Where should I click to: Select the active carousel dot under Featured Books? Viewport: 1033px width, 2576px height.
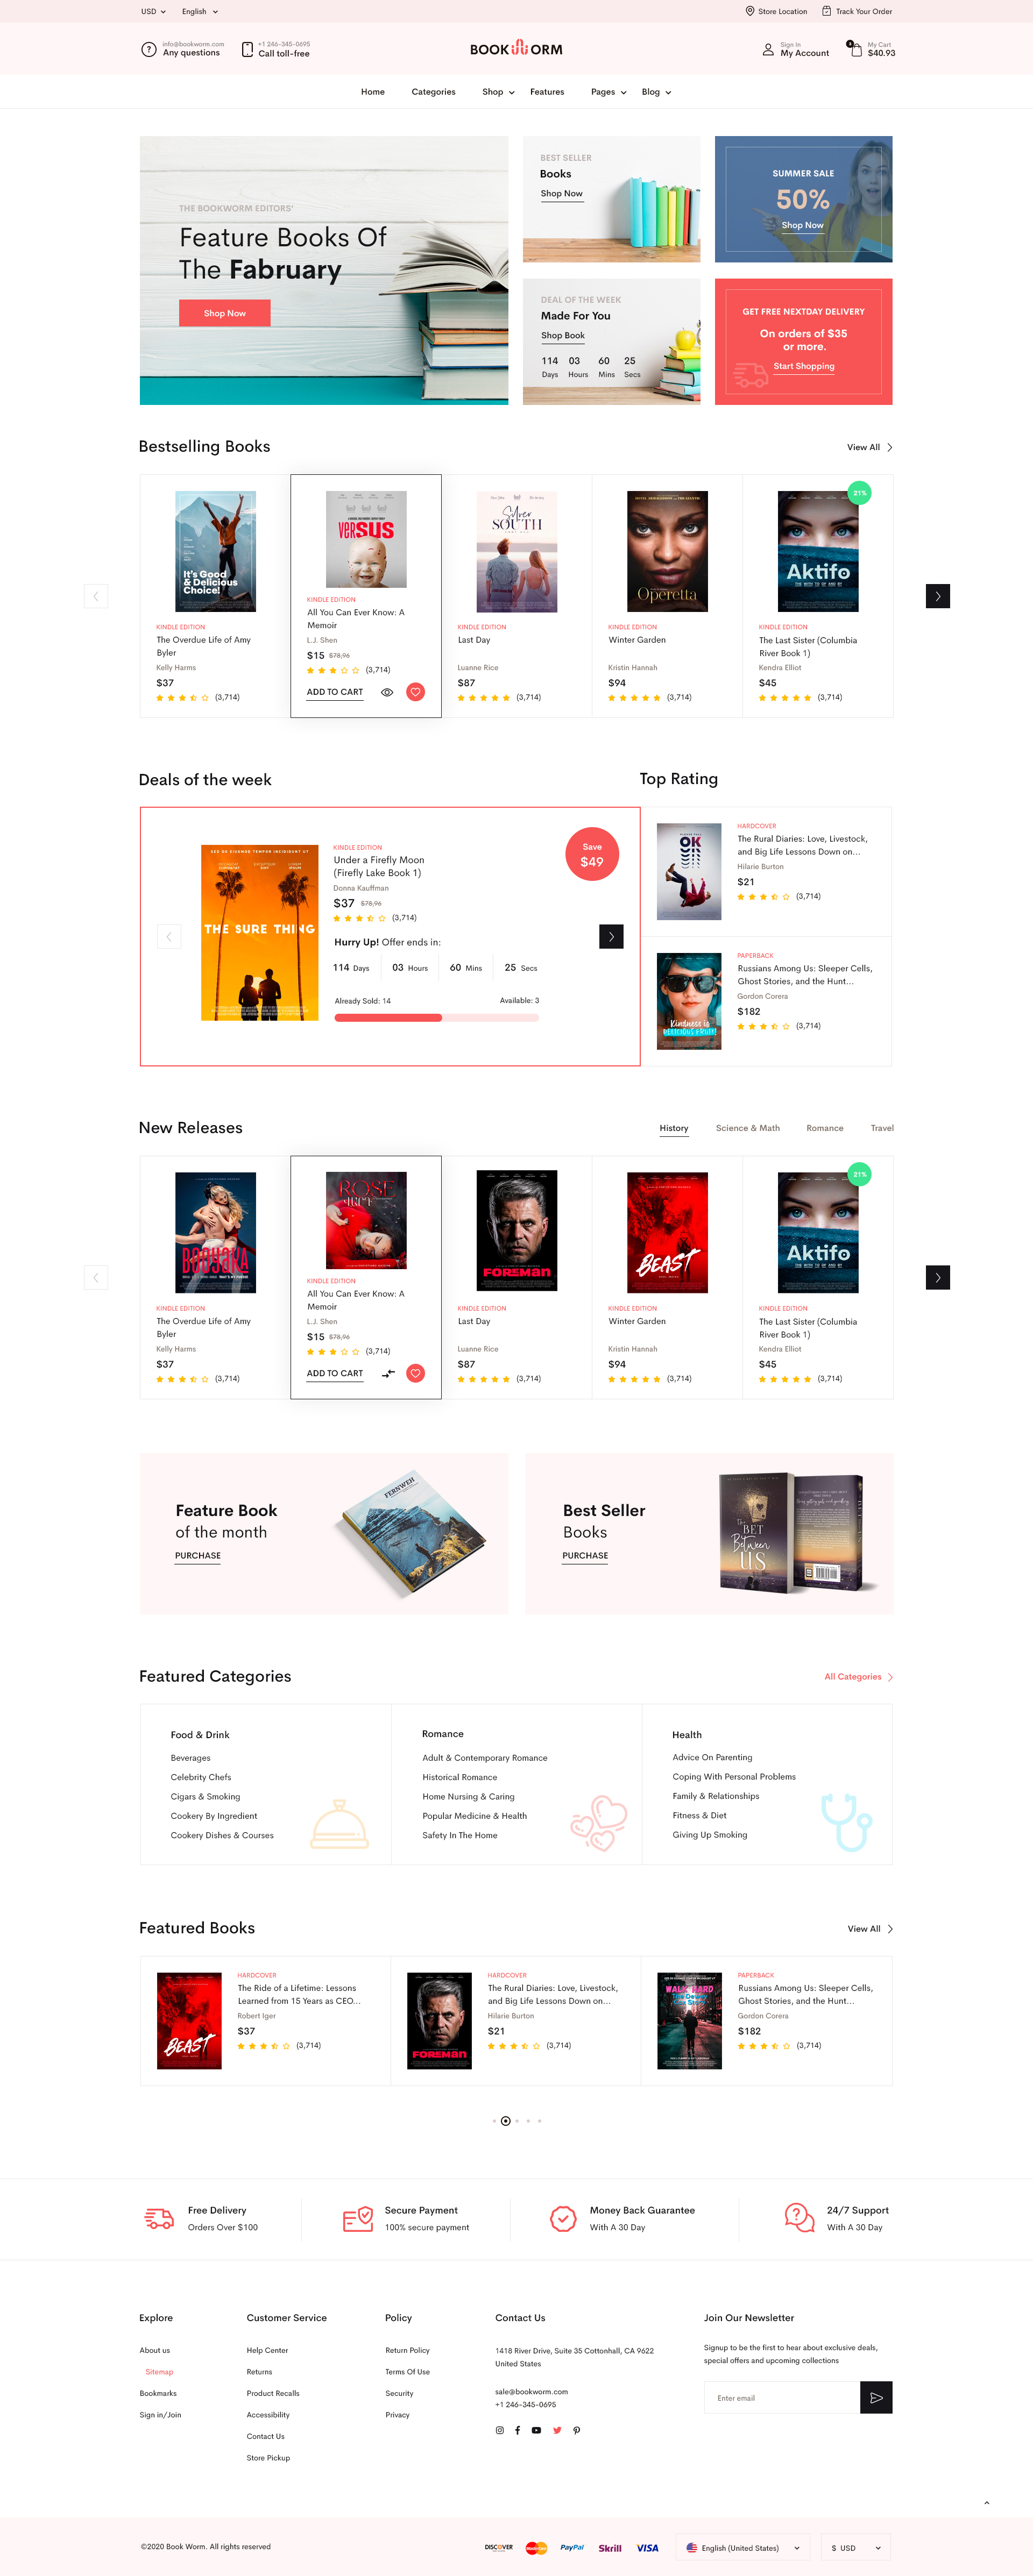tap(505, 2121)
